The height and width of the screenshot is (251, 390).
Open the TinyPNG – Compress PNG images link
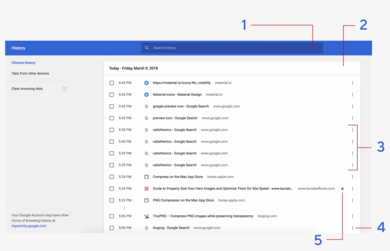pos(203,216)
